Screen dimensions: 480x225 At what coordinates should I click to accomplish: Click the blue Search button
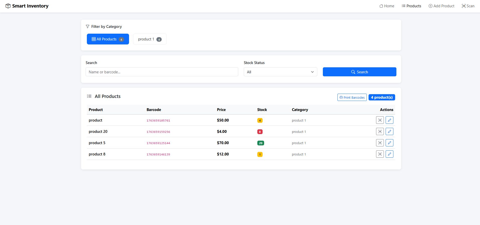pyautogui.click(x=359, y=72)
